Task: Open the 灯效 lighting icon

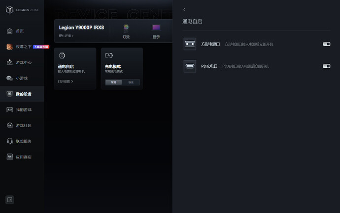Action: (x=126, y=27)
